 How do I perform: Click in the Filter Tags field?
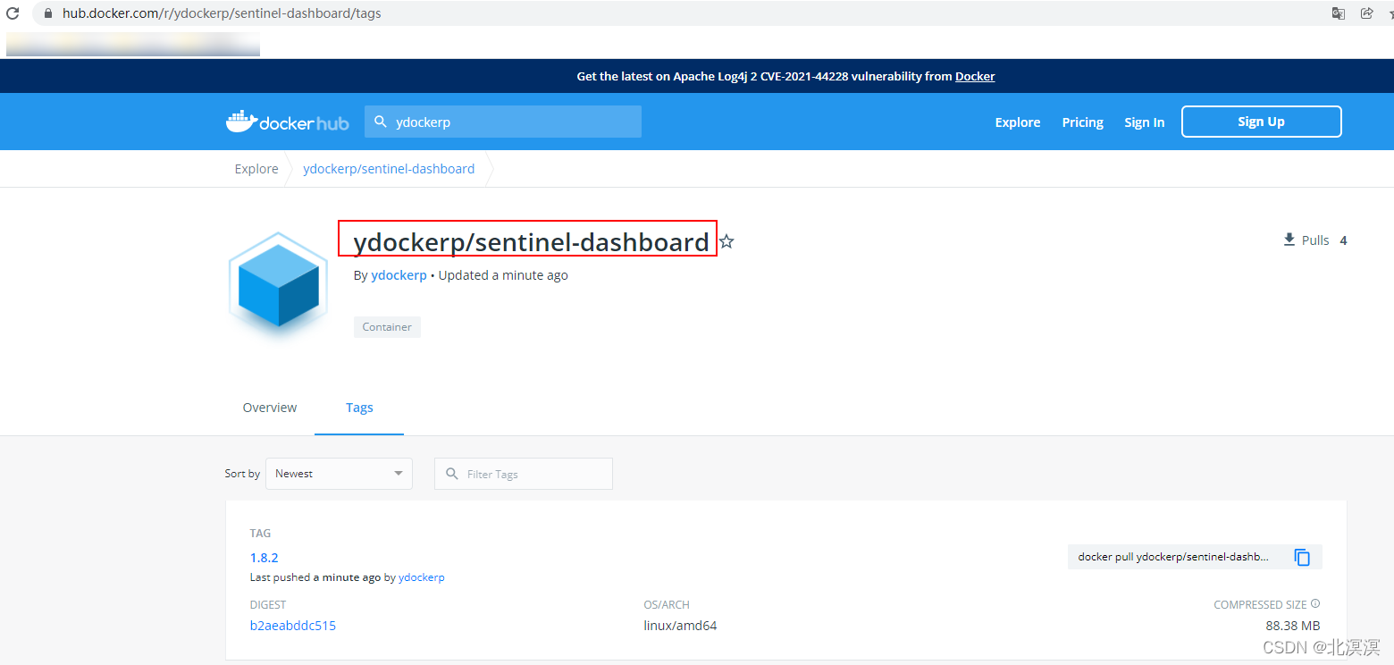pos(524,474)
